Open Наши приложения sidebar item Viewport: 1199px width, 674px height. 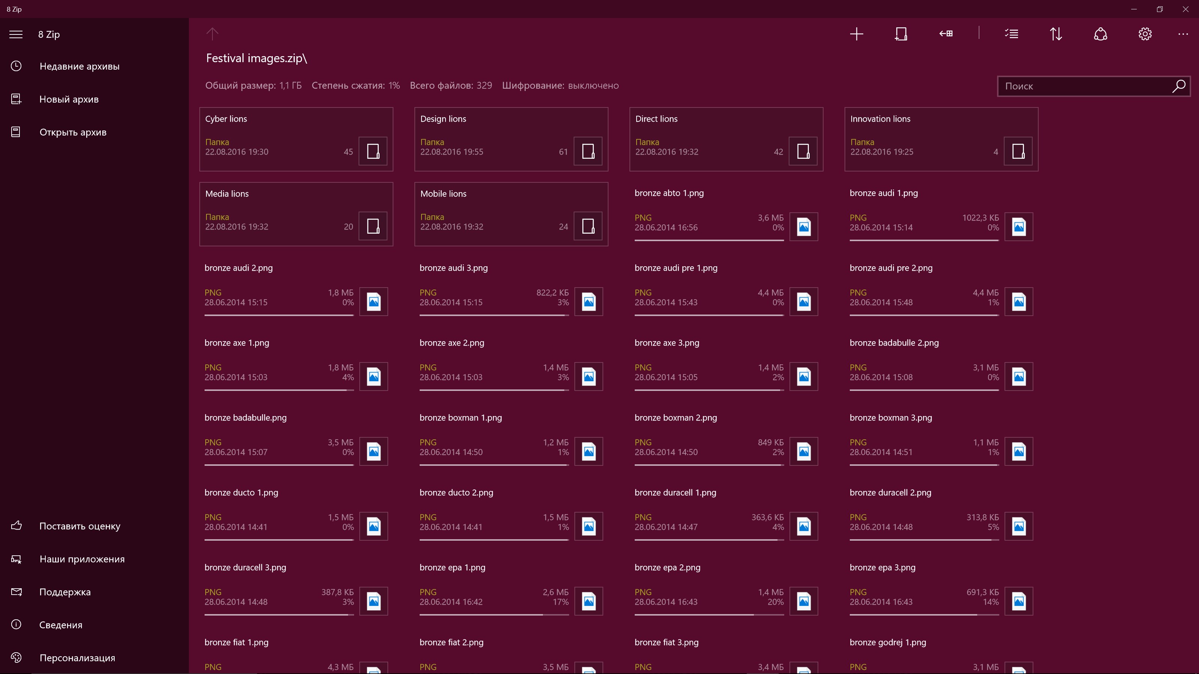pyautogui.click(x=94, y=559)
